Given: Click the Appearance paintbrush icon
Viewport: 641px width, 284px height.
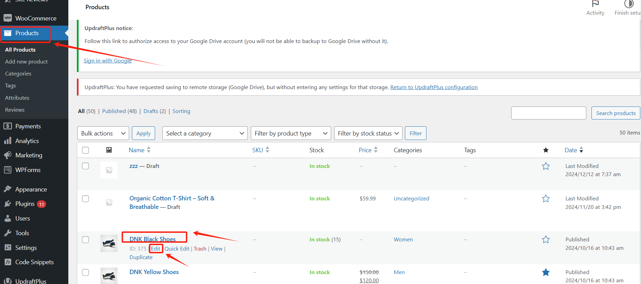Looking at the screenshot, I should pyautogui.click(x=8, y=189).
